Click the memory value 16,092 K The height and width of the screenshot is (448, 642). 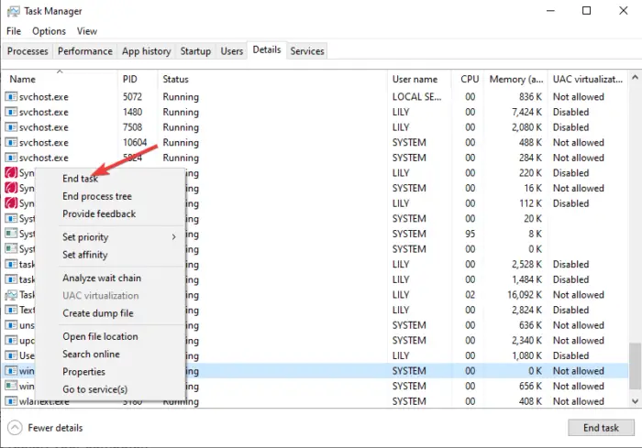(525, 295)
